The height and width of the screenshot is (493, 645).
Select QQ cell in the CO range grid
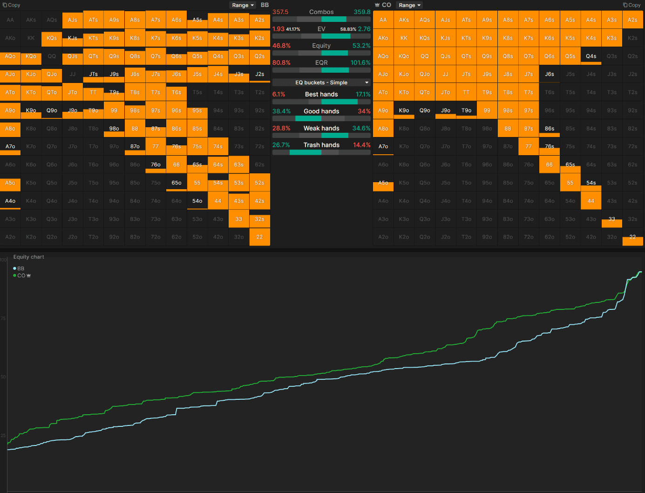click(425, 56)
